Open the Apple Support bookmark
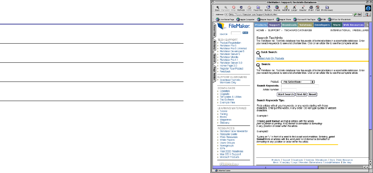This screenshot has height=173, width=373. [265, 19]
